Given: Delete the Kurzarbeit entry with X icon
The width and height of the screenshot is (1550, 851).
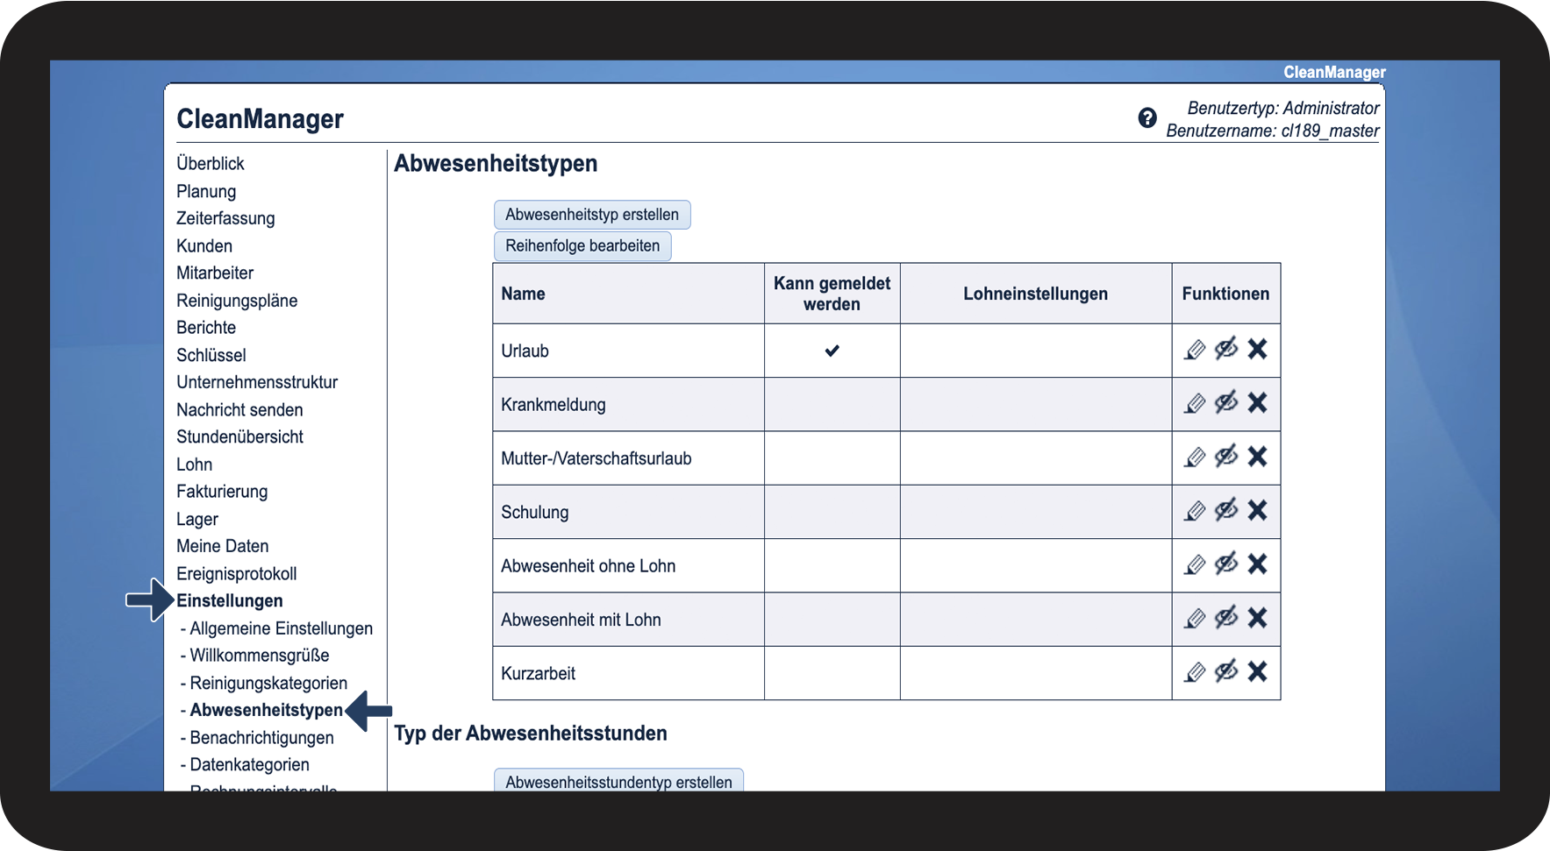Looking at the screenshot, I should (1257, 672).
